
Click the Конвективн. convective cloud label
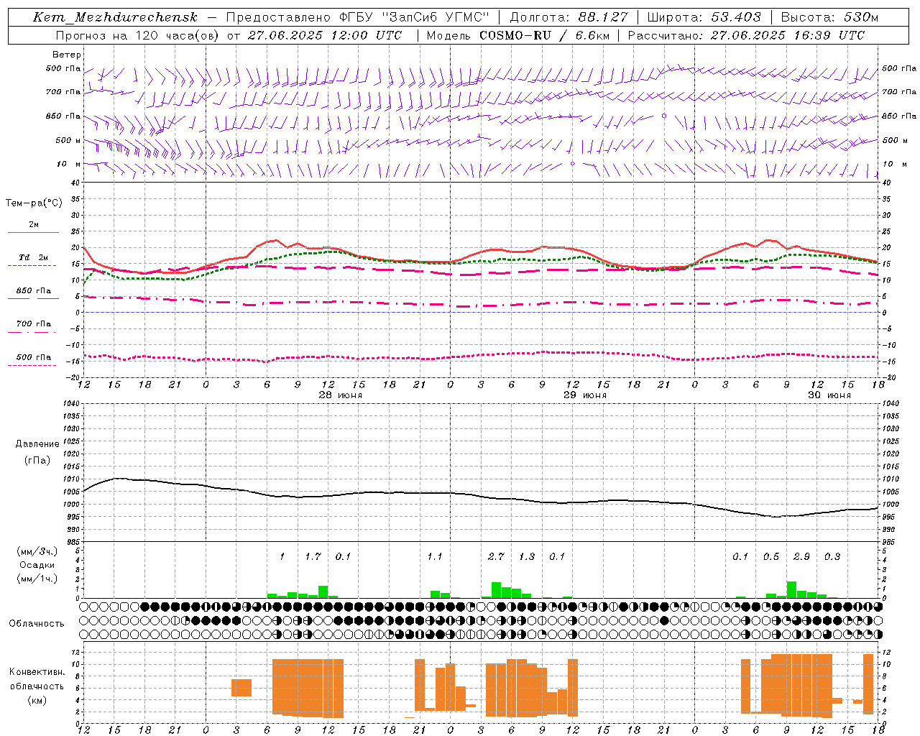[37, 672]
